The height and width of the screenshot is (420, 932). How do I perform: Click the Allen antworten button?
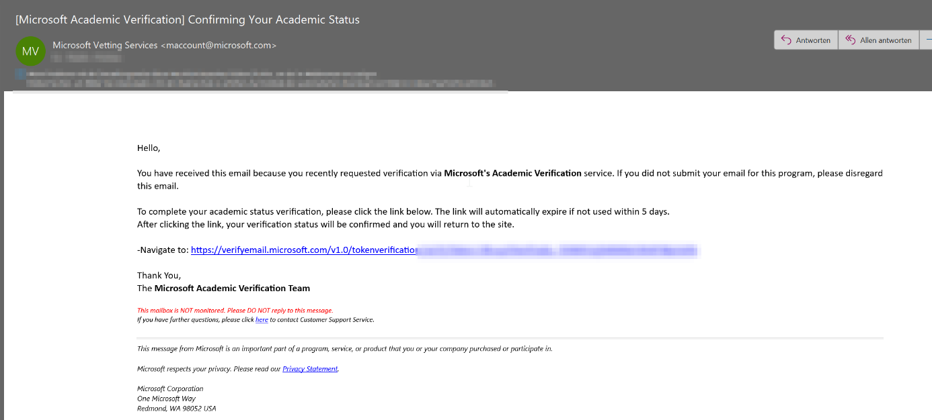[878, 40]
